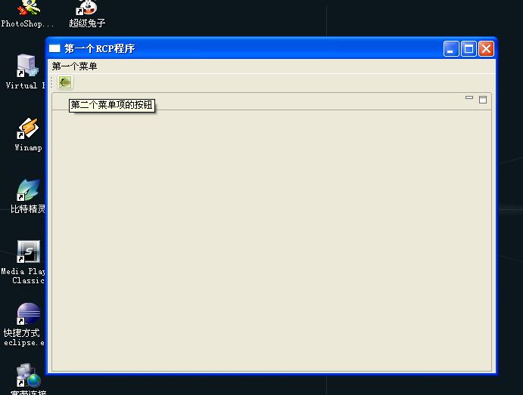Select the PhotoShop desktop shortcut
This screenshot has width=523, height=395.
coord(27,14)
